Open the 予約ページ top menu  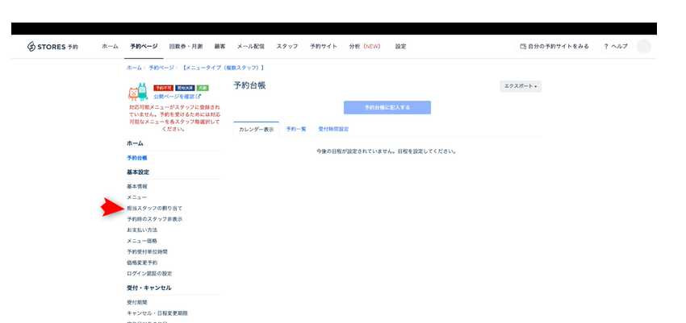[x=144, y=47]
